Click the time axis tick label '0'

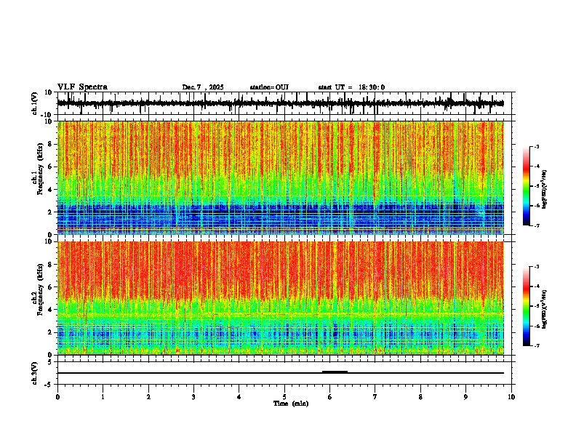pyautogui.click(x=57, y=397)
